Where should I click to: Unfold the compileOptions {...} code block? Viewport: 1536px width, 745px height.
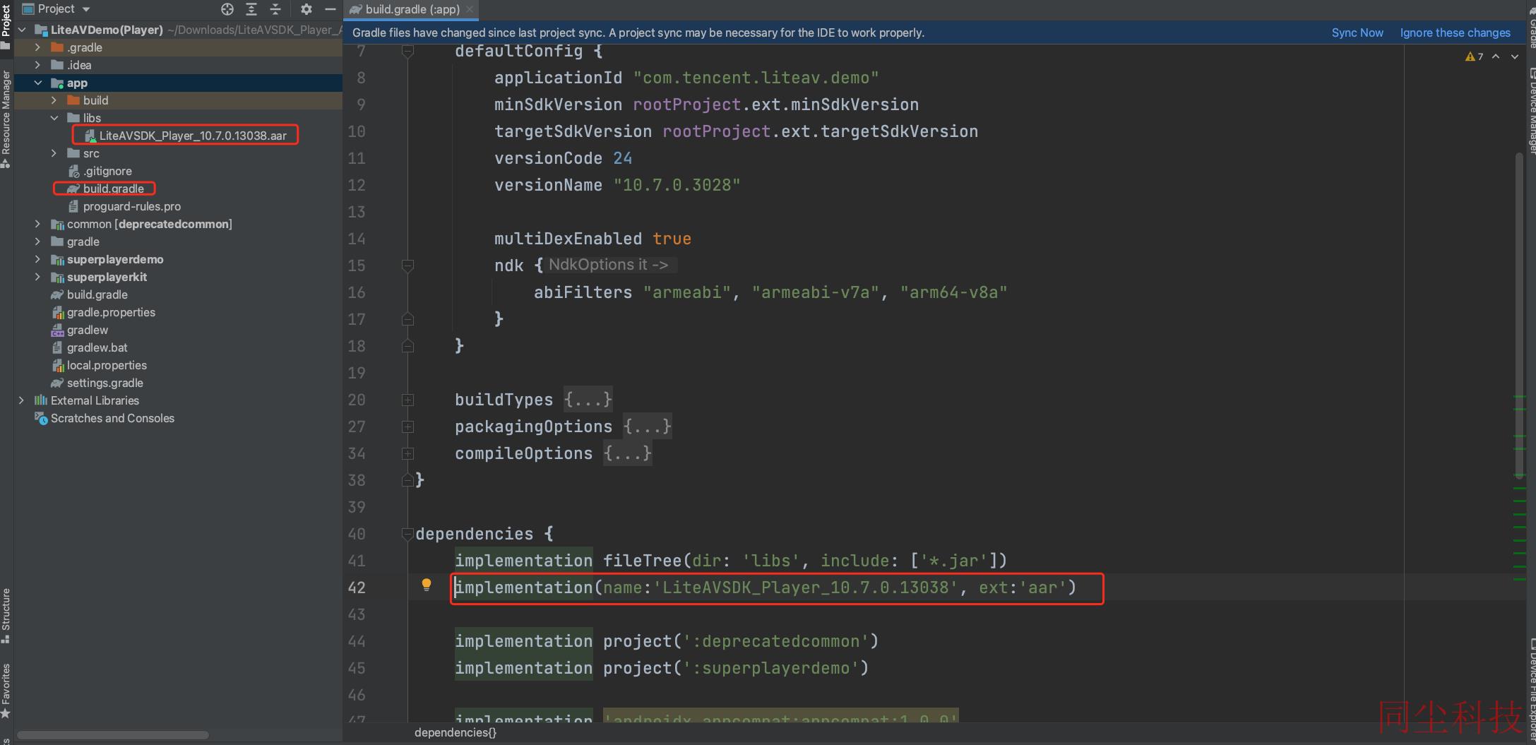point(407,454)
